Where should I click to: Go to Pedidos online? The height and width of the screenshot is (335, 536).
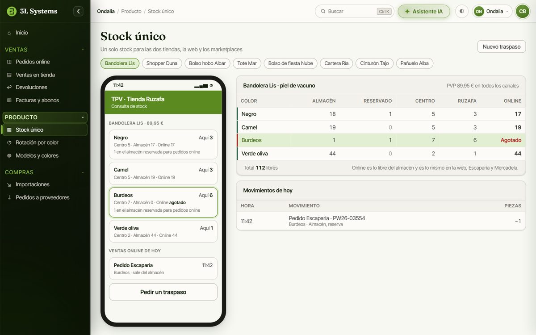45,62
